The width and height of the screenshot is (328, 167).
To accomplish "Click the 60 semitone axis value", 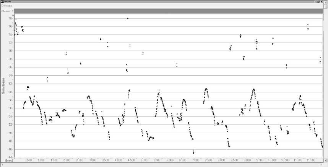I will click(x=10, y=92).
